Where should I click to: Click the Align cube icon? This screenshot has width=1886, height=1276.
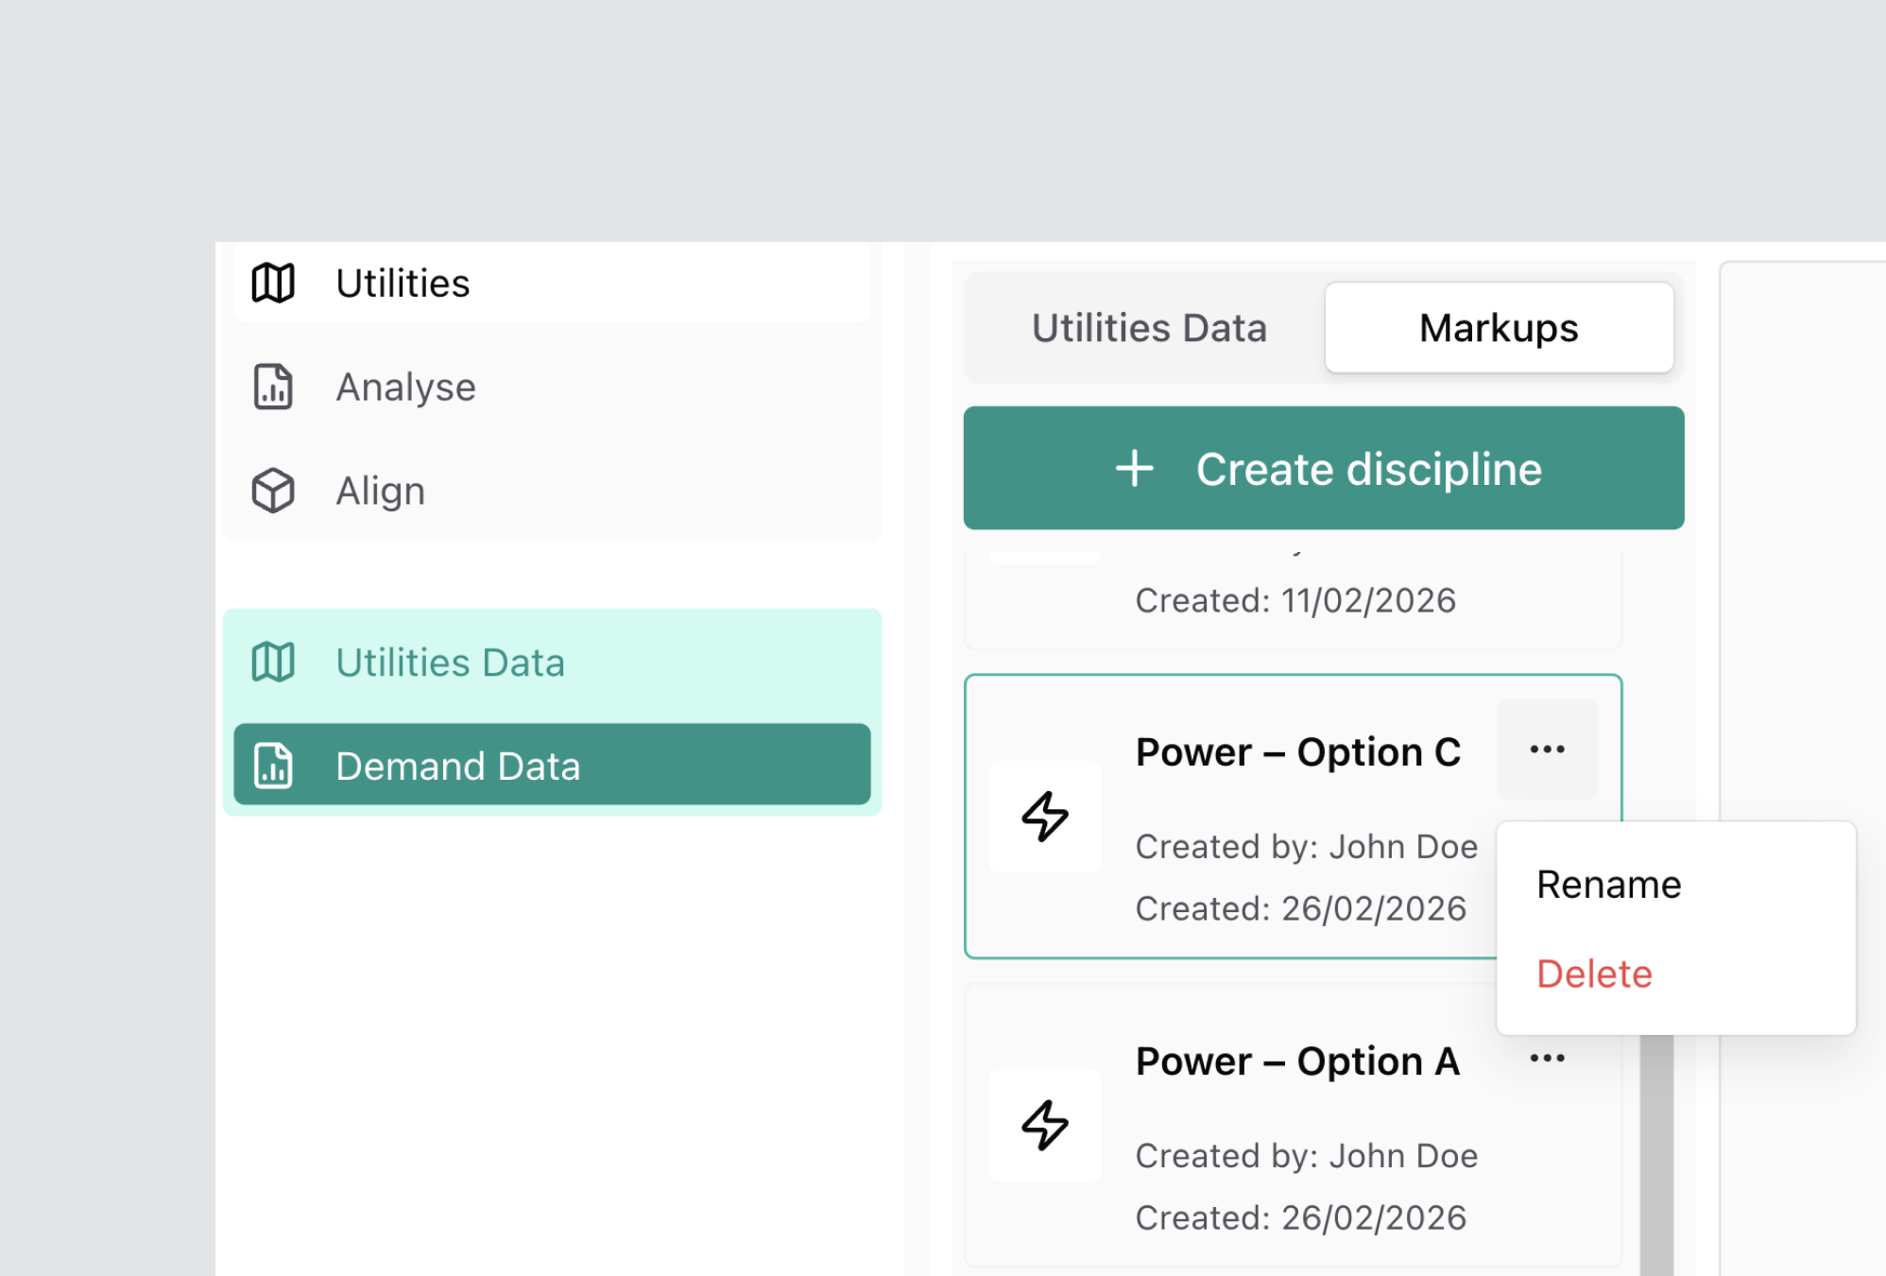pyautogui.click(x=273, y=491)
